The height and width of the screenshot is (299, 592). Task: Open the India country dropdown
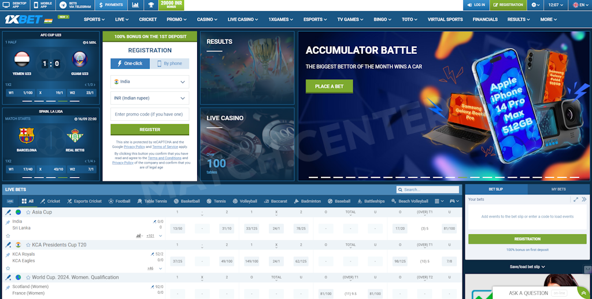click(150, 82)
